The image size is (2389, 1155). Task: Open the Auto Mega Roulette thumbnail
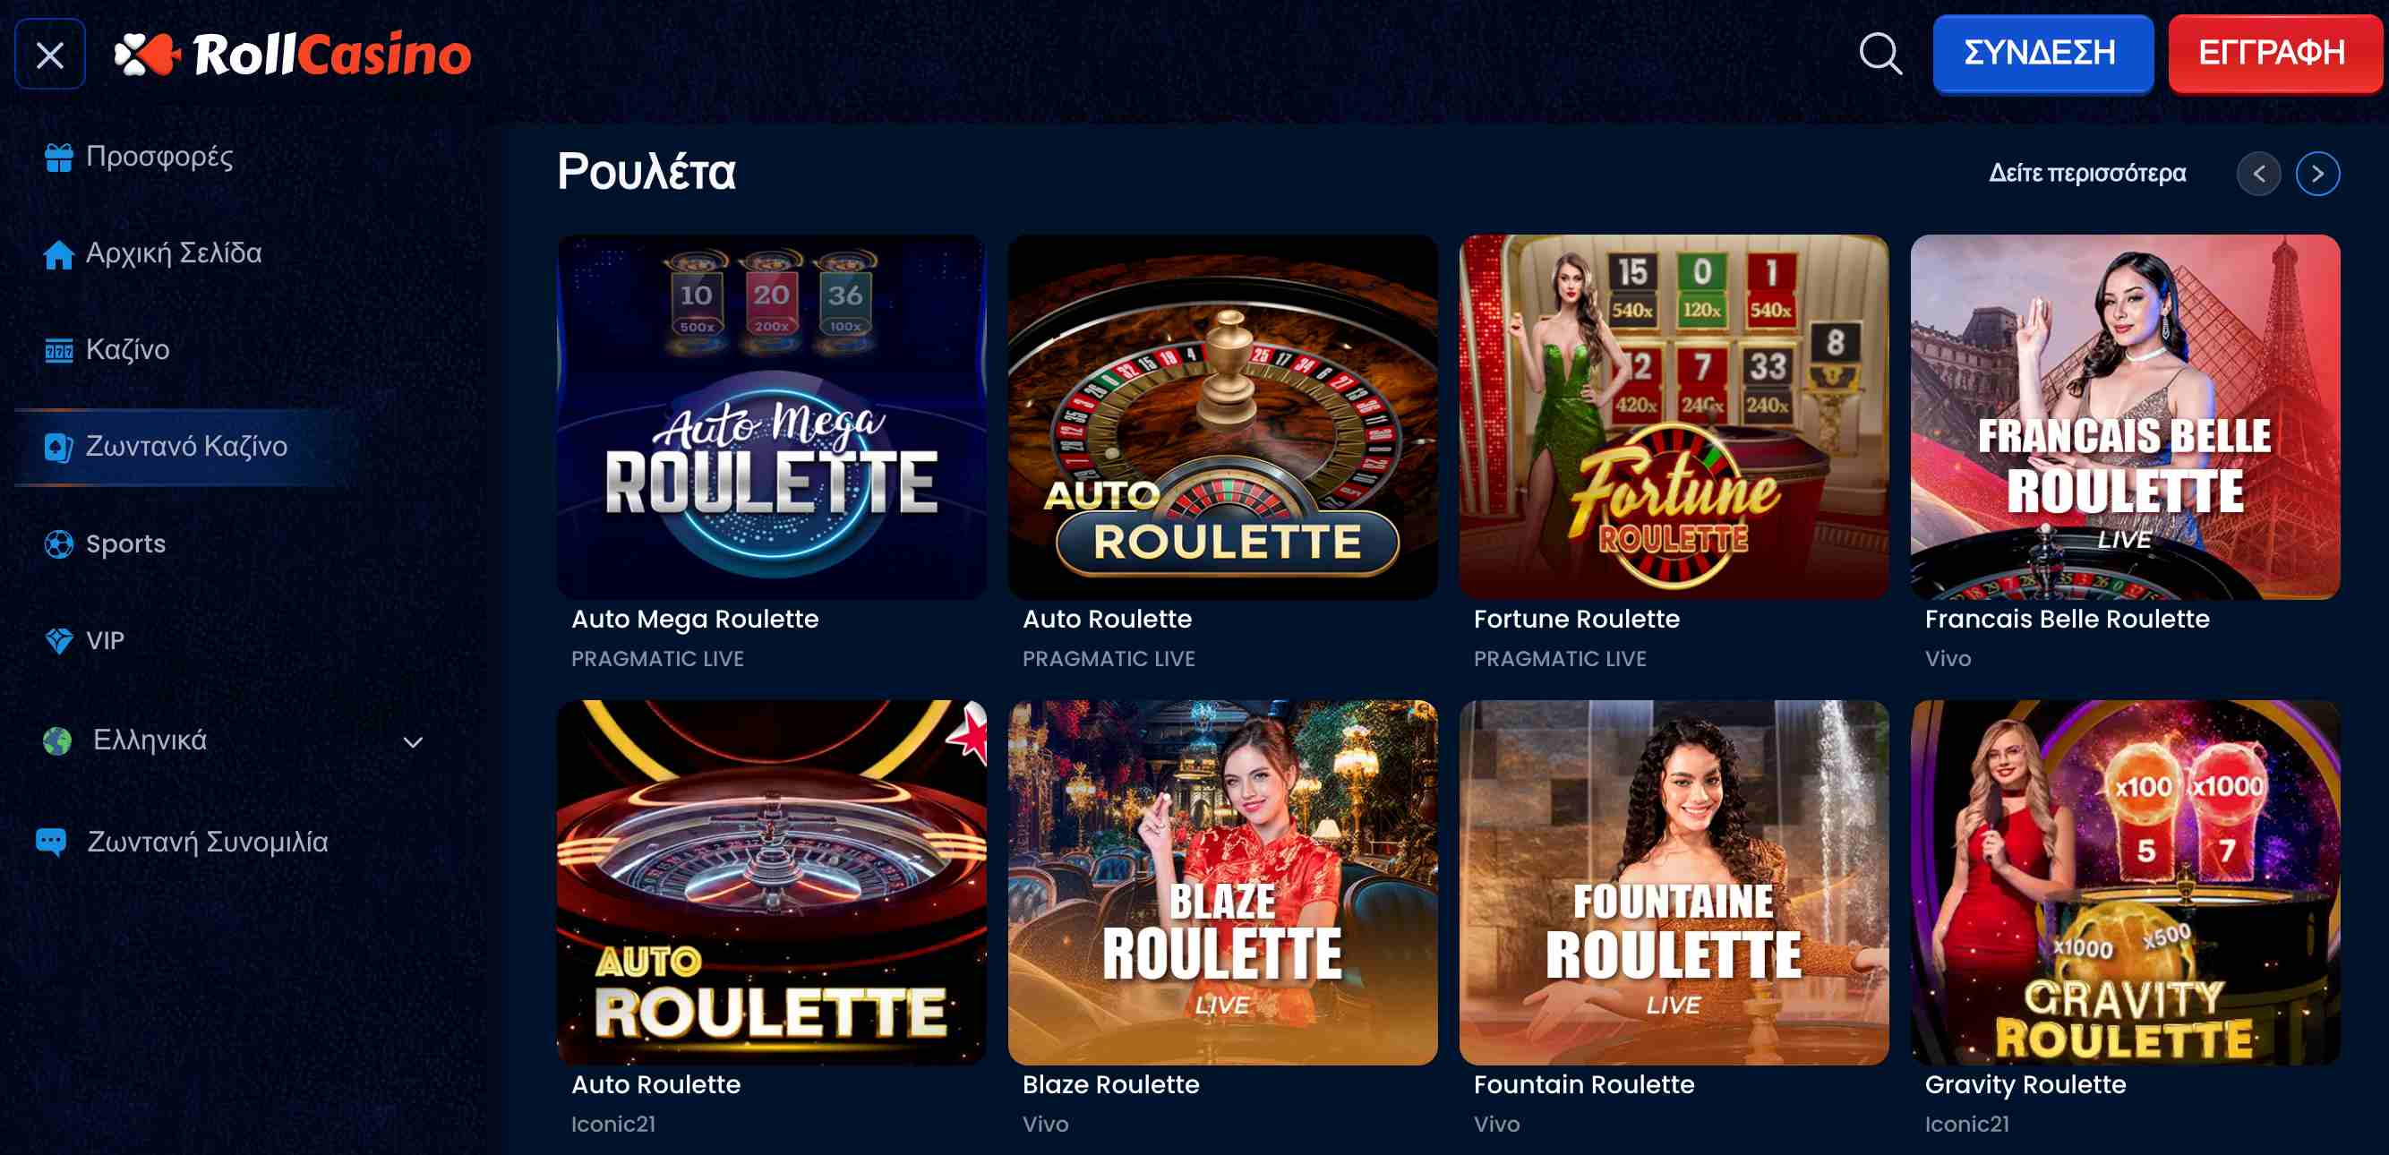(771, 417)
